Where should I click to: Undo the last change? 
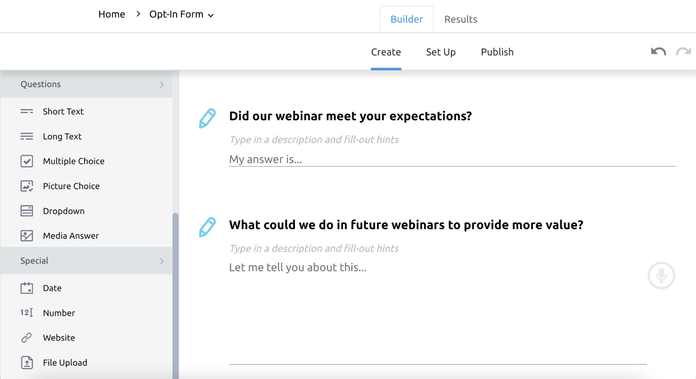coord(657,51)
